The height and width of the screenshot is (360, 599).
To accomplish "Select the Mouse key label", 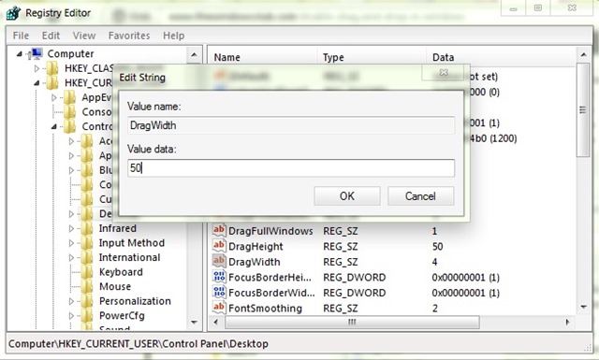I will click(x=115, y=286).
